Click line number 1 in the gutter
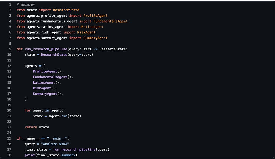This screenshot has width=275, height=159. click(x=10, y=5)
